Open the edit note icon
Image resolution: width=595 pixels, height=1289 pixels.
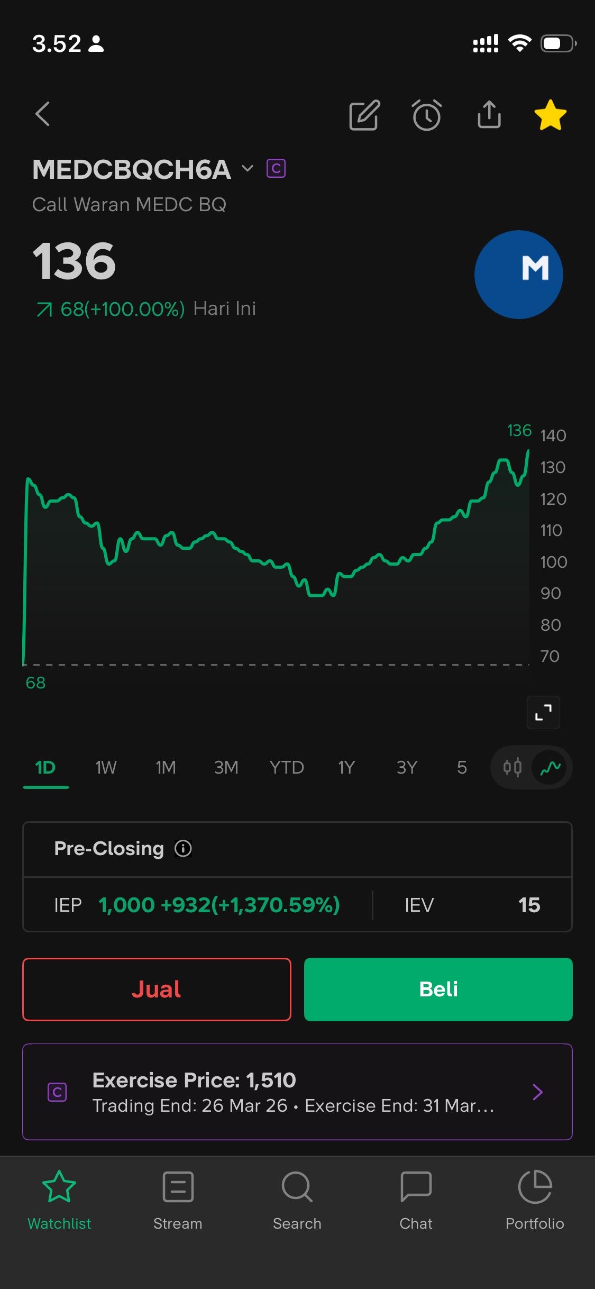tap(364, 115)
